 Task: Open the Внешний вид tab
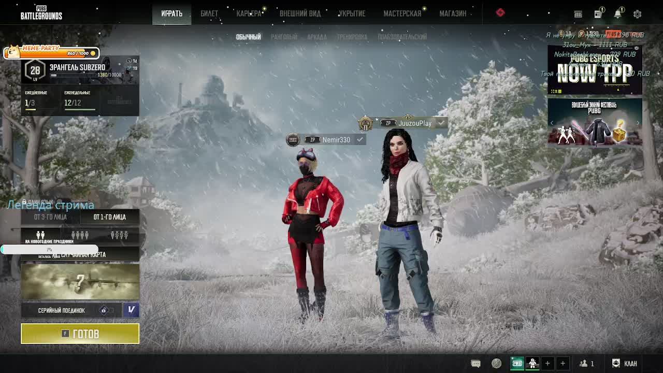[300, 13]
